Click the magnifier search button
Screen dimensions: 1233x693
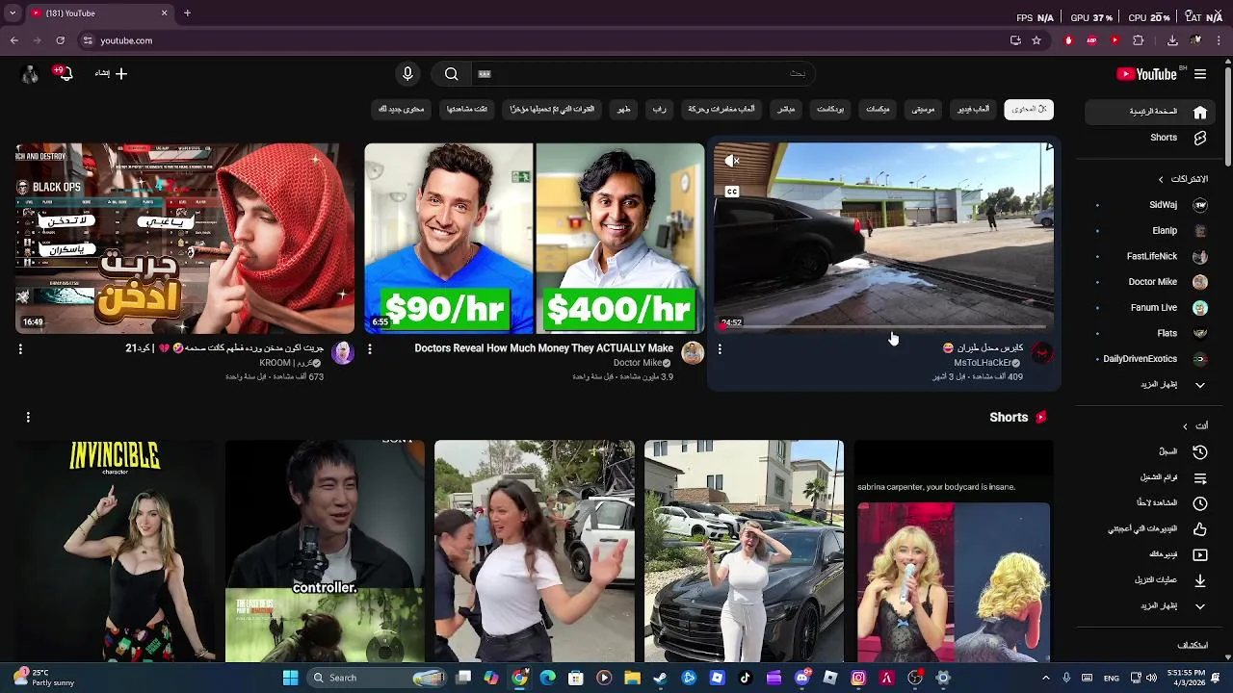point(451,74)
